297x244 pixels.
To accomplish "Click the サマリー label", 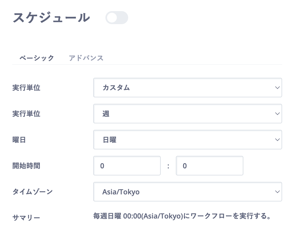I will click(x=26, y=217).
